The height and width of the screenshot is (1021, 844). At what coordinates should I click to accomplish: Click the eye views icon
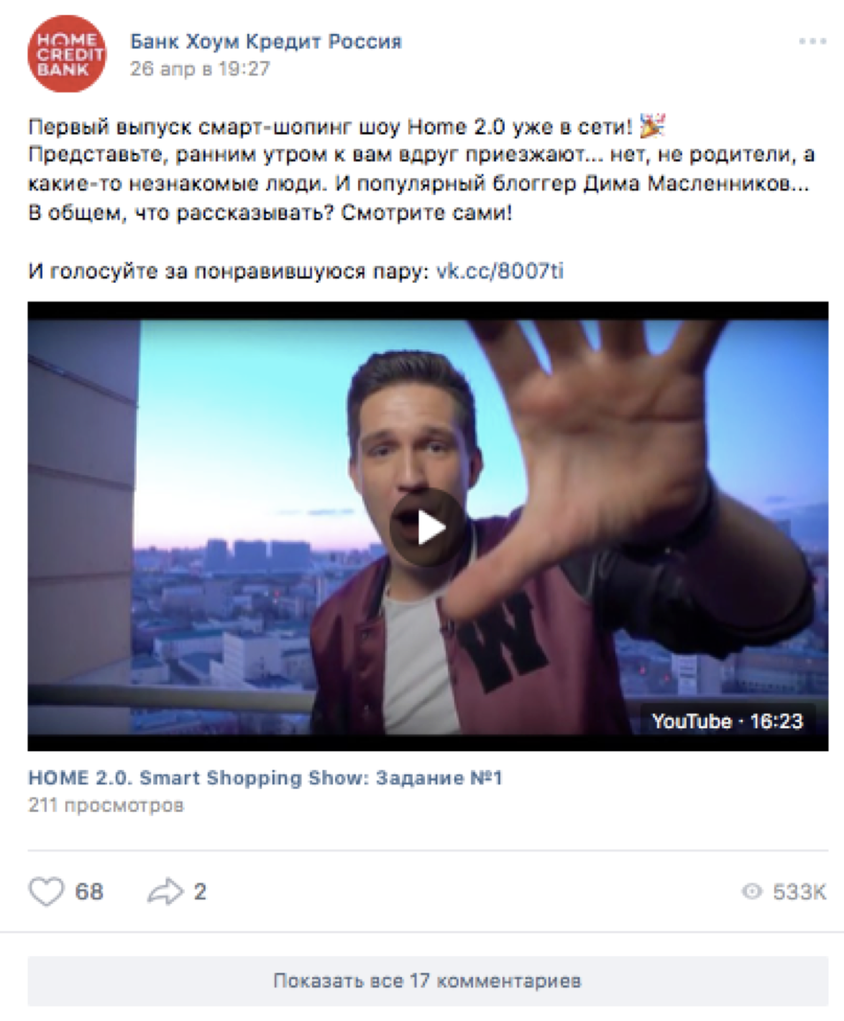coord(752,892)
